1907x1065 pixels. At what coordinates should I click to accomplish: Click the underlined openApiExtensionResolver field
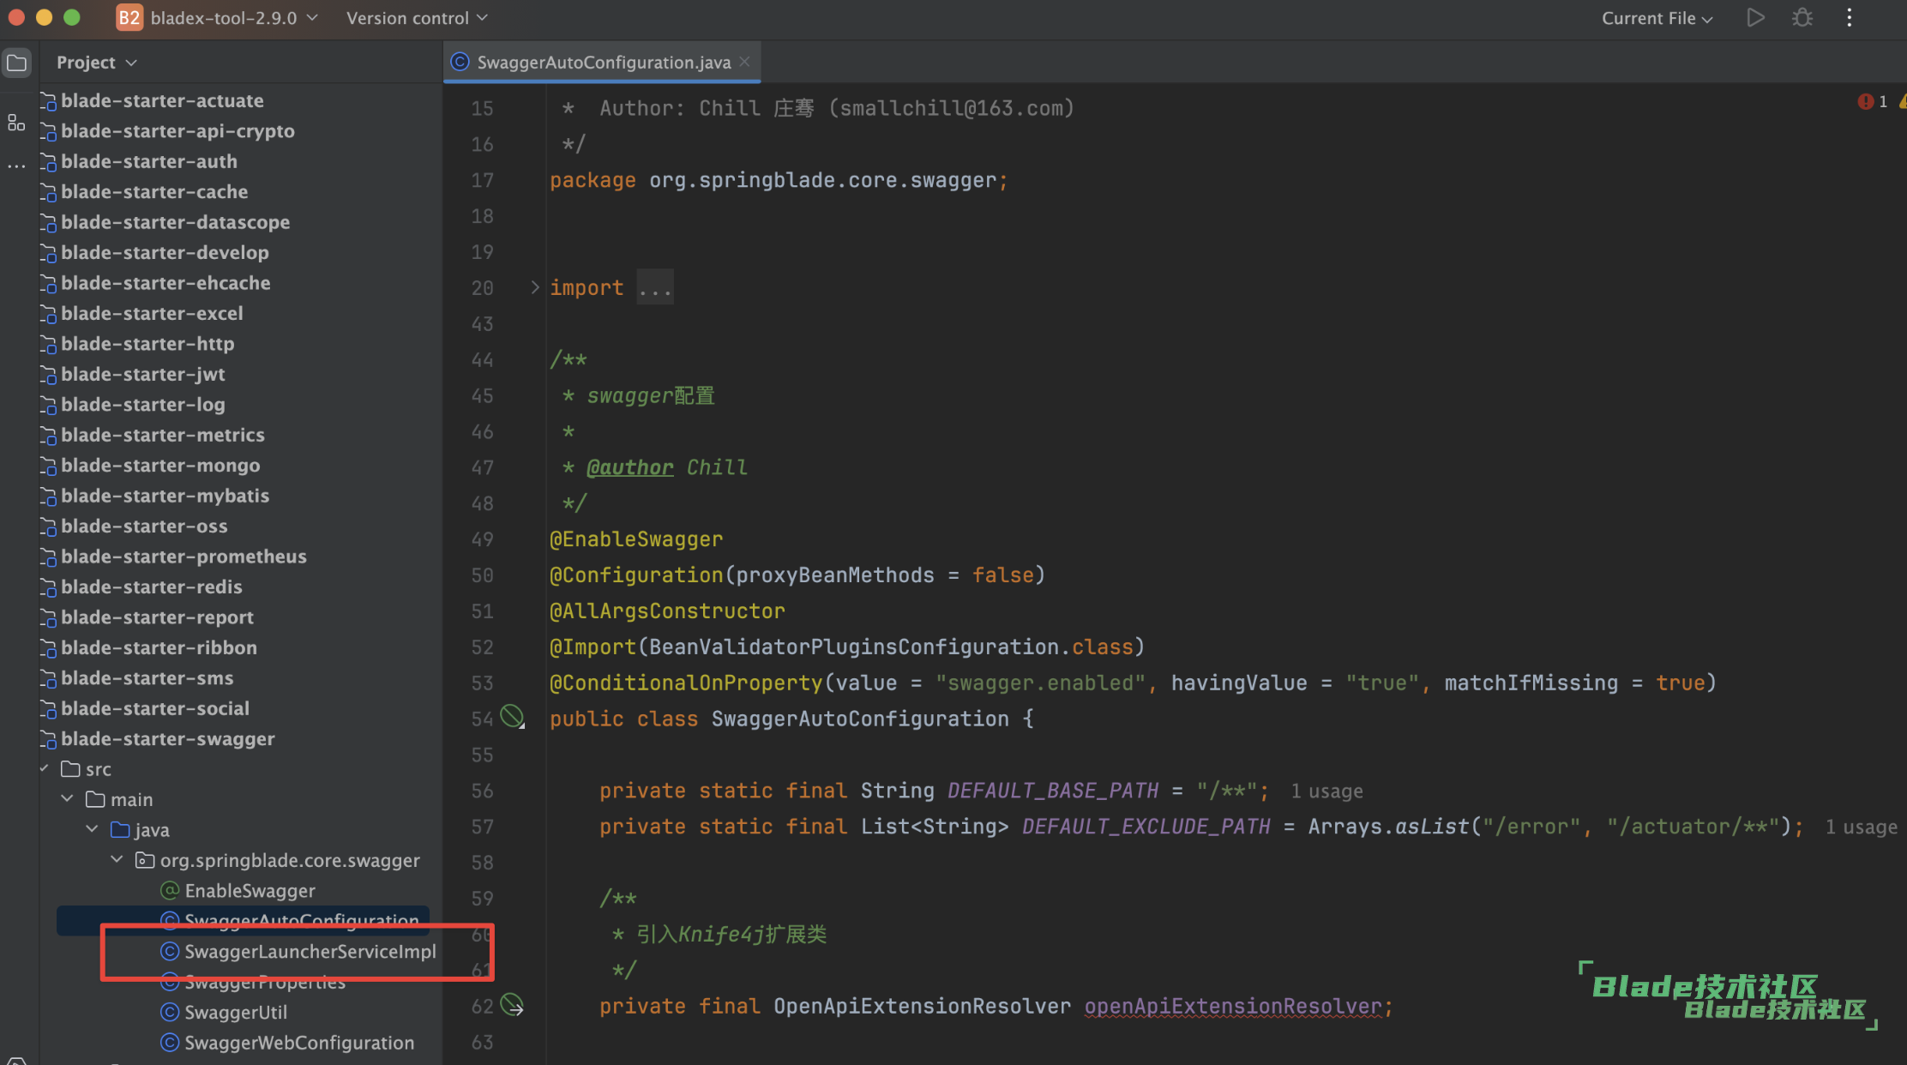tap(1233, 1006)
